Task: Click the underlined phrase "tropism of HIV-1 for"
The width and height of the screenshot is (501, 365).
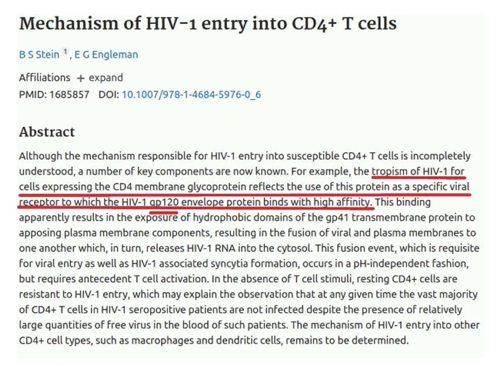Action: [x=418, y=171]
